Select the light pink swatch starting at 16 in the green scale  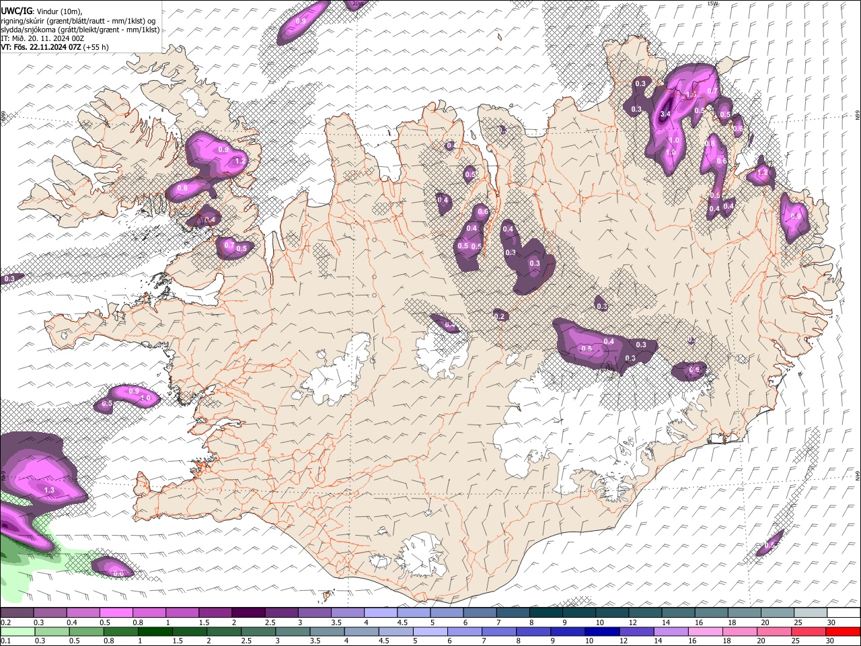(704, 631)
